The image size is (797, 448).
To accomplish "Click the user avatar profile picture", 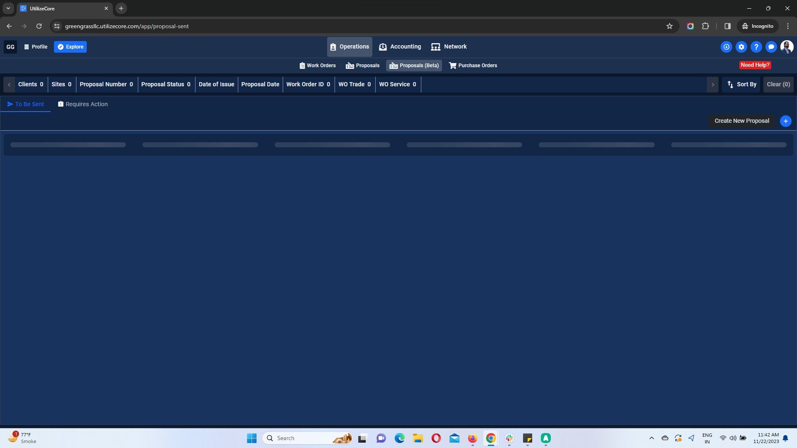I will [787, 47].
